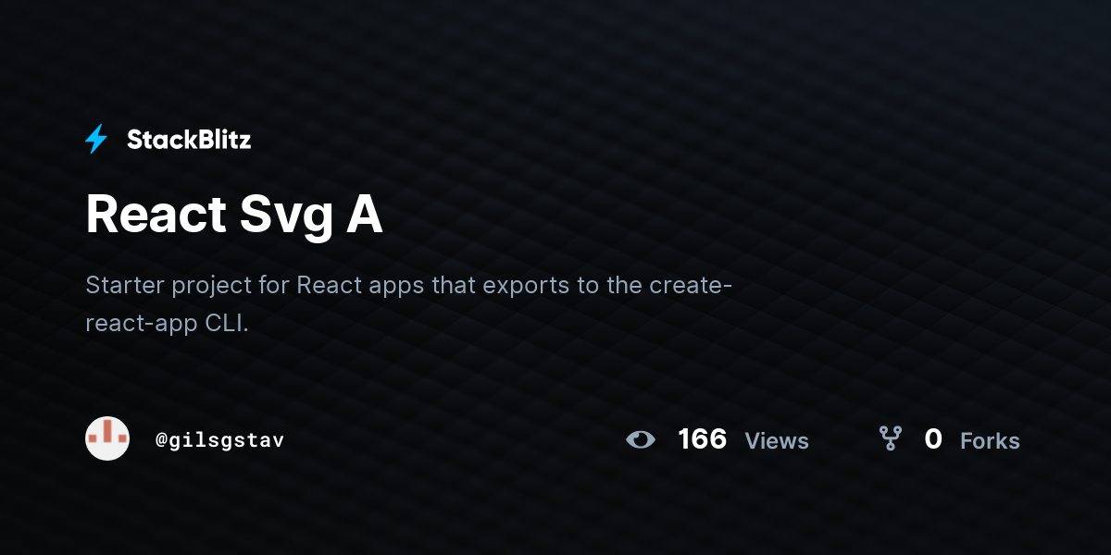Click the red bars inside avatar
This screenshot has width=1111, height=555.
[107, 432]
